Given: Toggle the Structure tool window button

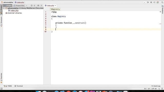Looking at the screenshot, I should (x=1, y=22).
